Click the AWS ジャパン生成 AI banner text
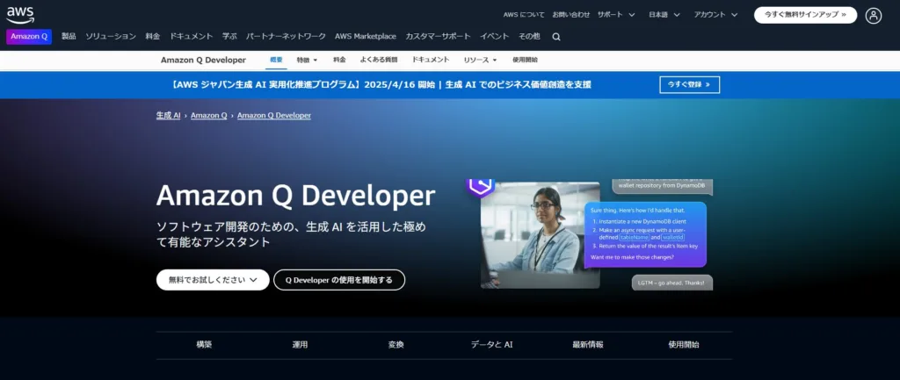The image size is (900, 380). 381,85
